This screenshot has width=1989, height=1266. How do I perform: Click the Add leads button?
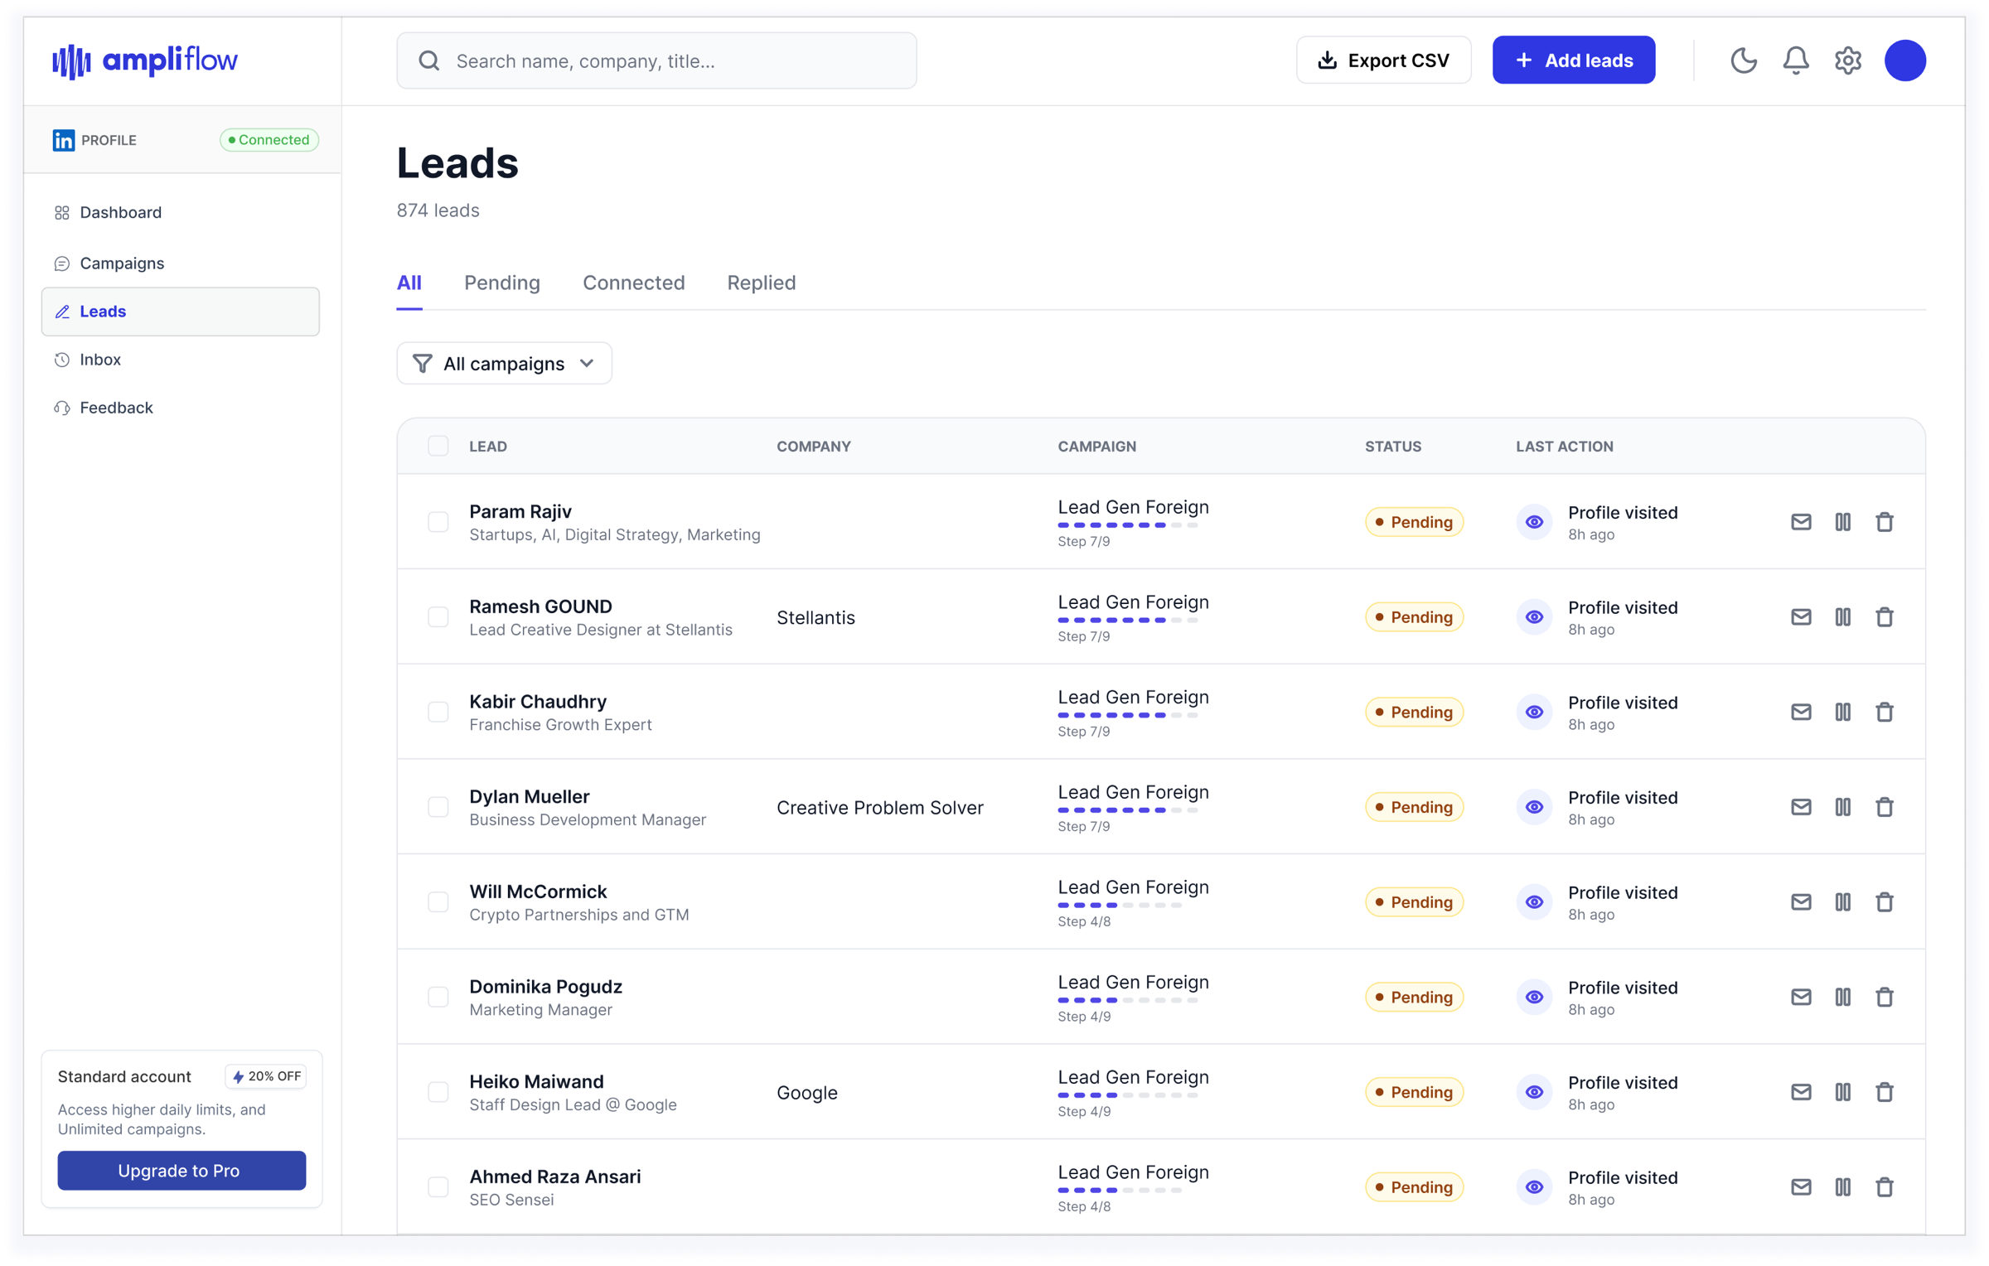(x=1574, y=60)
